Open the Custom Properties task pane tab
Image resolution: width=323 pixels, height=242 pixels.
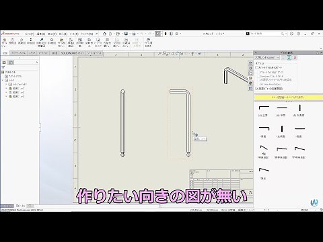(250, 88)
